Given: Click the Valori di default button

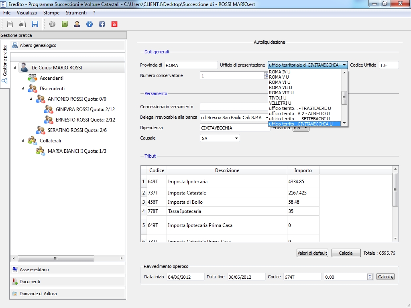Looking at the screenshot, I should (312, 253).
